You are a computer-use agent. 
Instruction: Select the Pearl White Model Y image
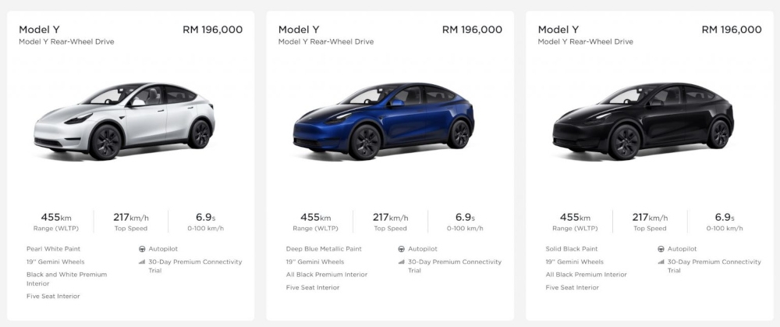point(125,117)
